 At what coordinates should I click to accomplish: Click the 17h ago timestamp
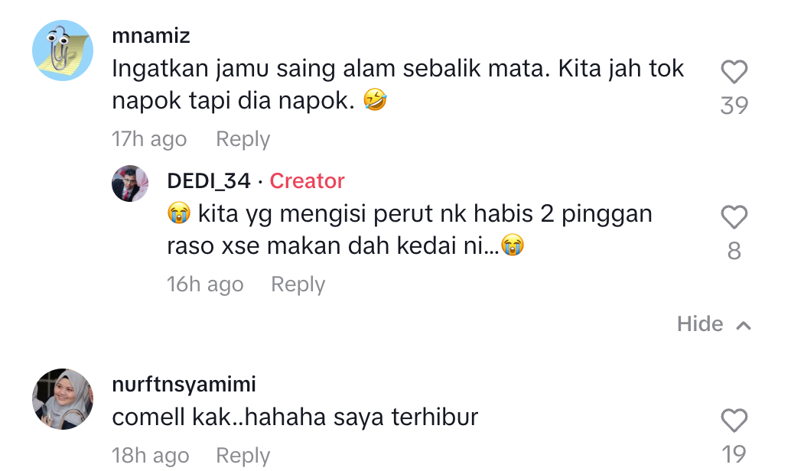pos(149,139)
